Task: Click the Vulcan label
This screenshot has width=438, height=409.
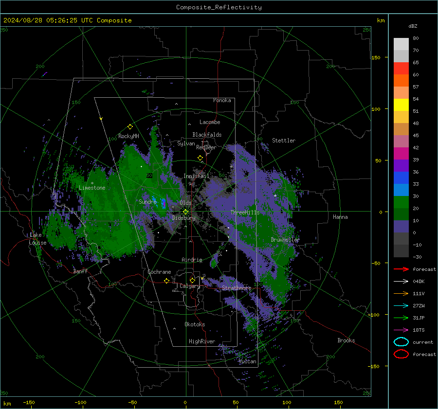Action: click(x=248, y=361)
